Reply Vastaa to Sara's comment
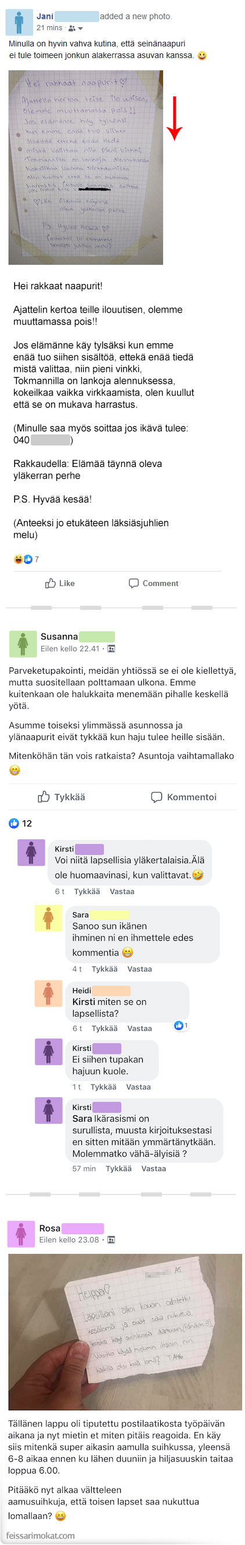Screen dimensions: 245x1545 point(139,969)
